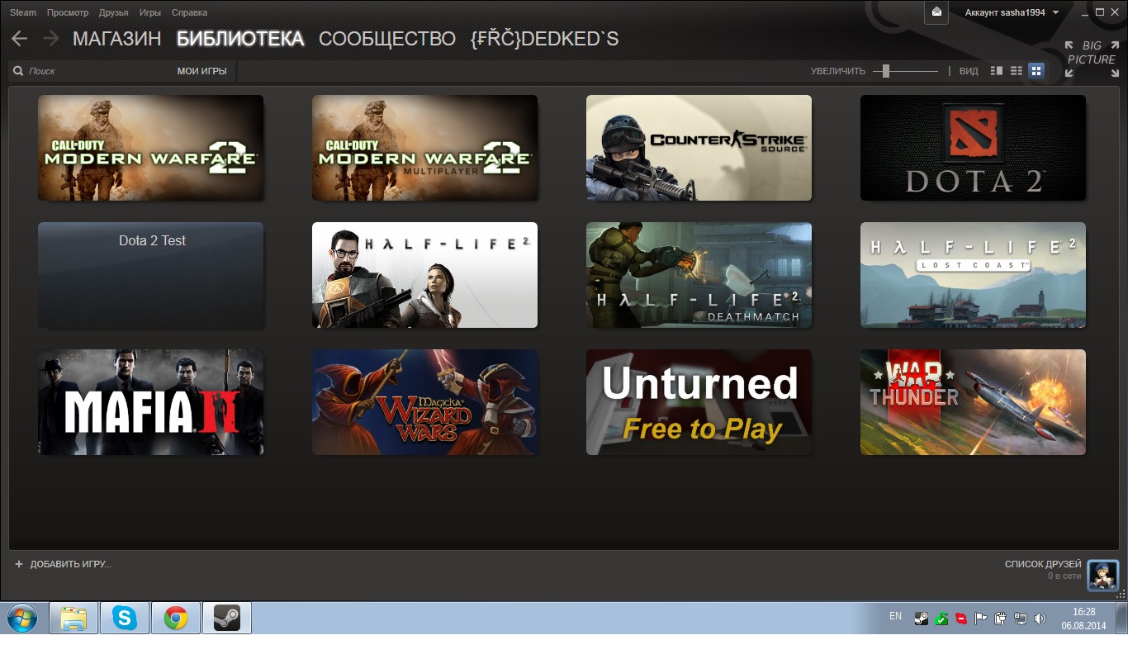Open the МОИ ИГРЫ filter dropdown
Viewport: 1128px width, 659px height.
[x=201, y=71]
